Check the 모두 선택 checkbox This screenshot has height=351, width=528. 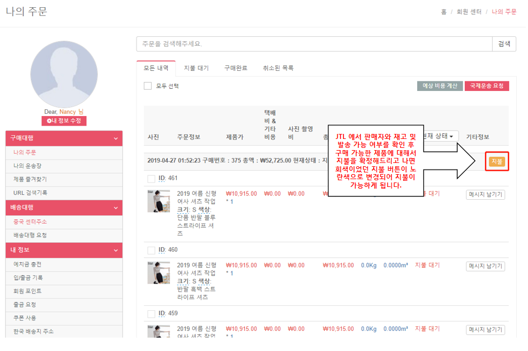[148, 86]
